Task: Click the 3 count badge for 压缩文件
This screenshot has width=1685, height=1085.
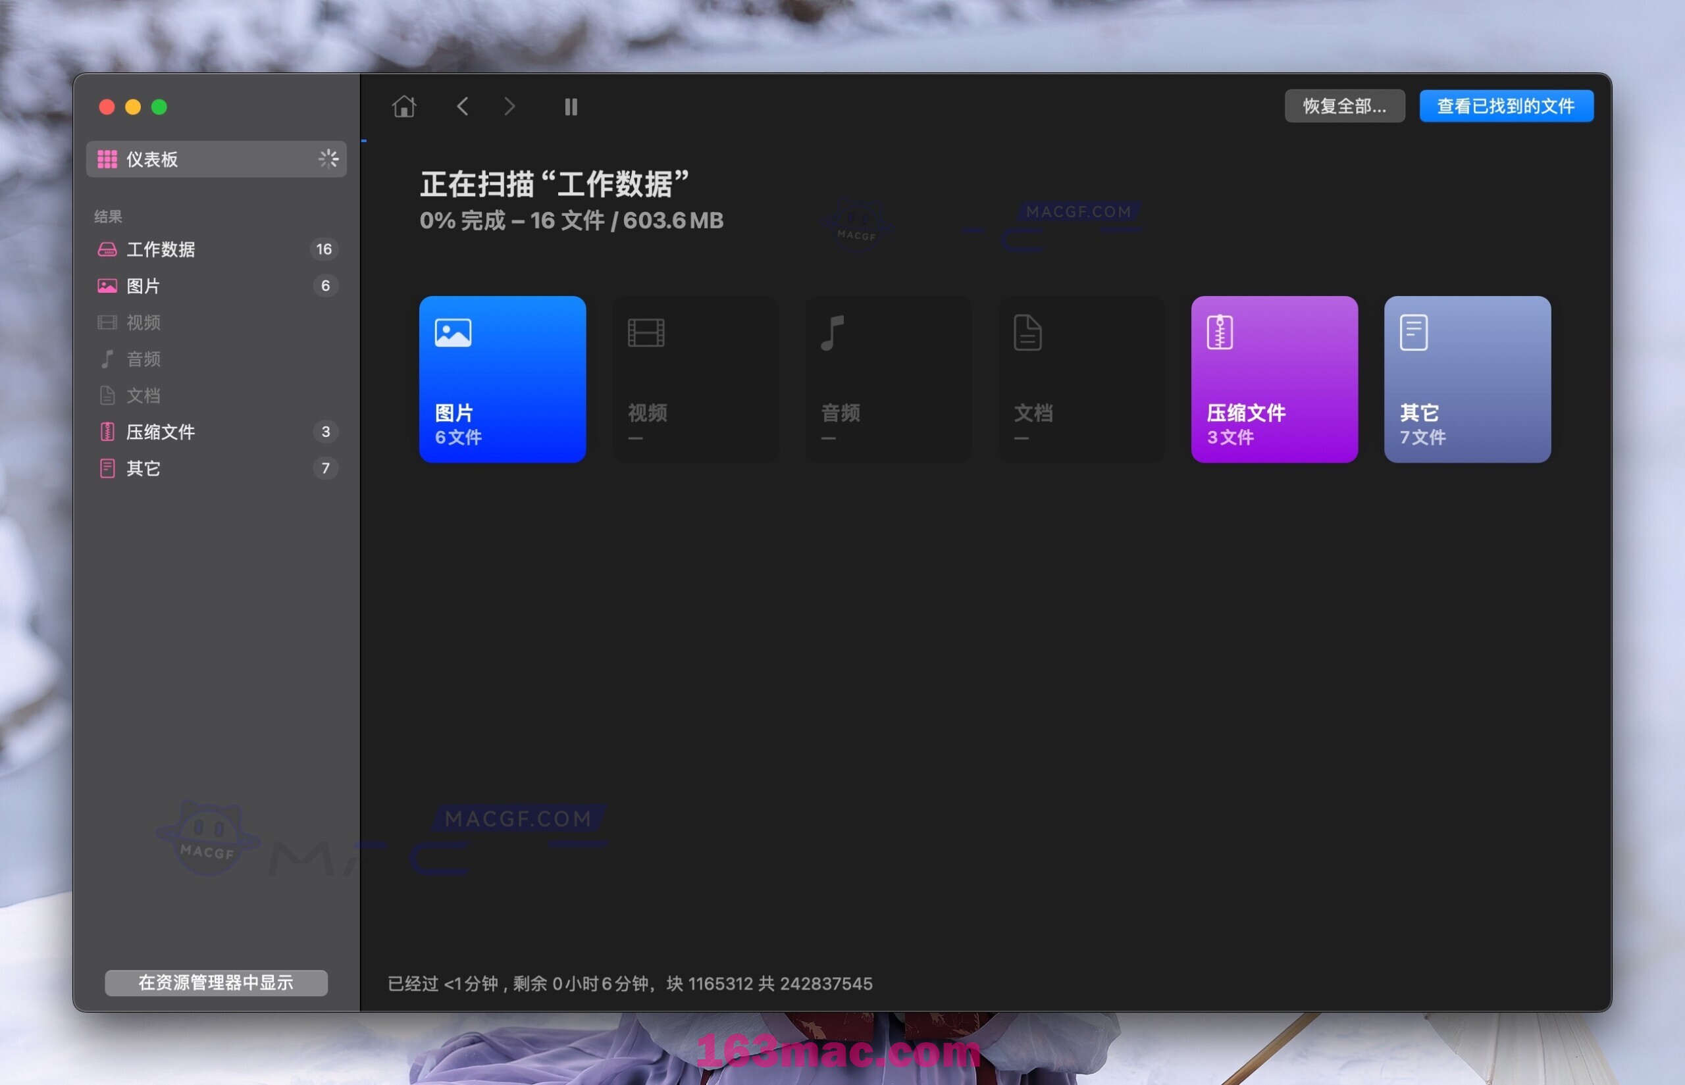Action: (x=326, y=432)
